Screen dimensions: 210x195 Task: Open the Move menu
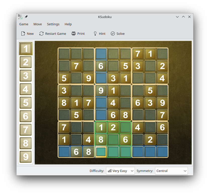[x=38, y=24]
